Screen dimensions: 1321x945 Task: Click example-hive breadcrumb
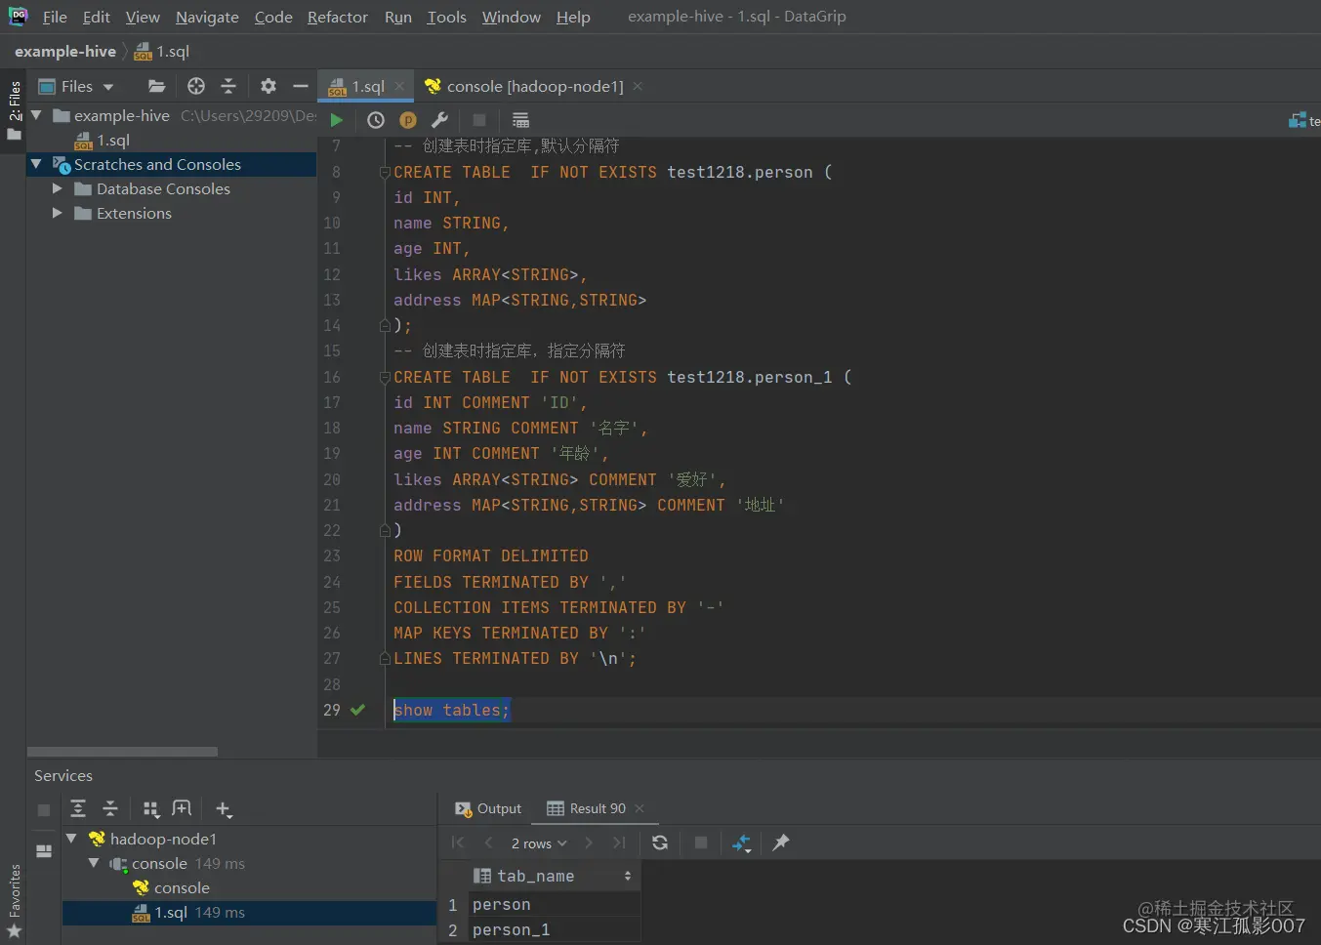tap(65, 51)
